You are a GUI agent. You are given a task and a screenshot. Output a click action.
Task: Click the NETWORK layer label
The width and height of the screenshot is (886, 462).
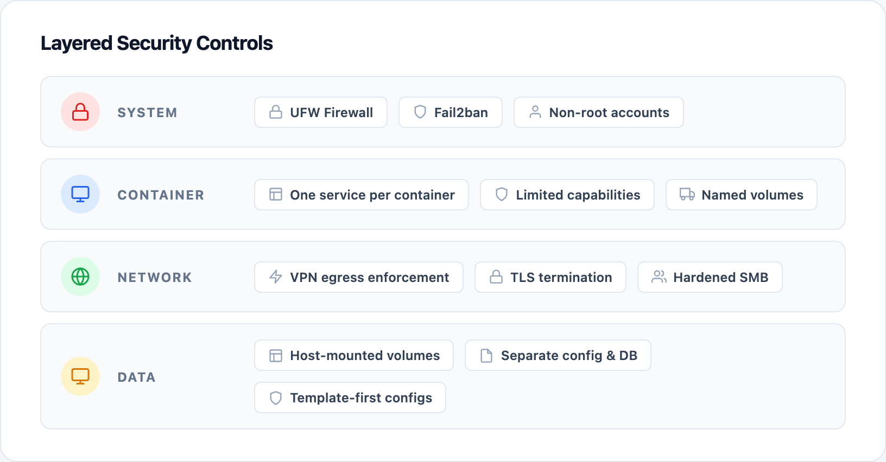tap(155, 277)
